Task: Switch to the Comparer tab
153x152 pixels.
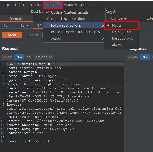Action: (x=119, y=18)
